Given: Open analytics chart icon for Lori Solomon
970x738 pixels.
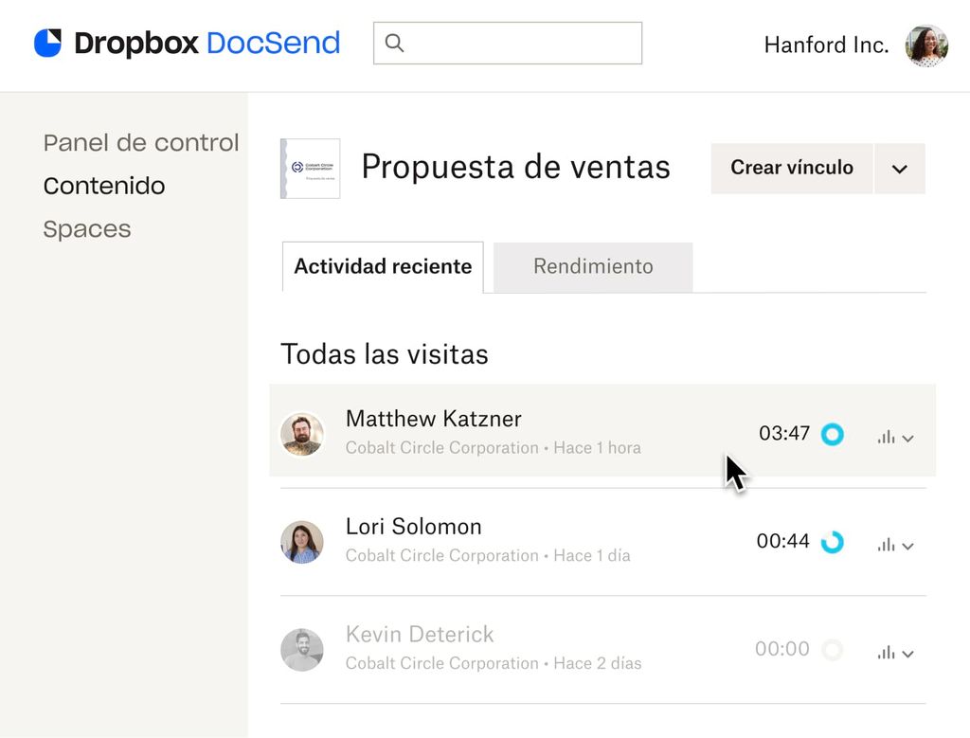Looking at the screenshot, I should tap(887, 543).
